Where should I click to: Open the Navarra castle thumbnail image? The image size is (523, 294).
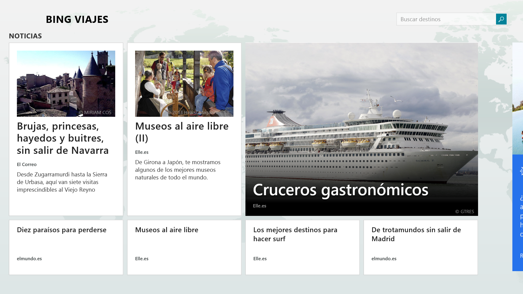(x=66, y=84)
